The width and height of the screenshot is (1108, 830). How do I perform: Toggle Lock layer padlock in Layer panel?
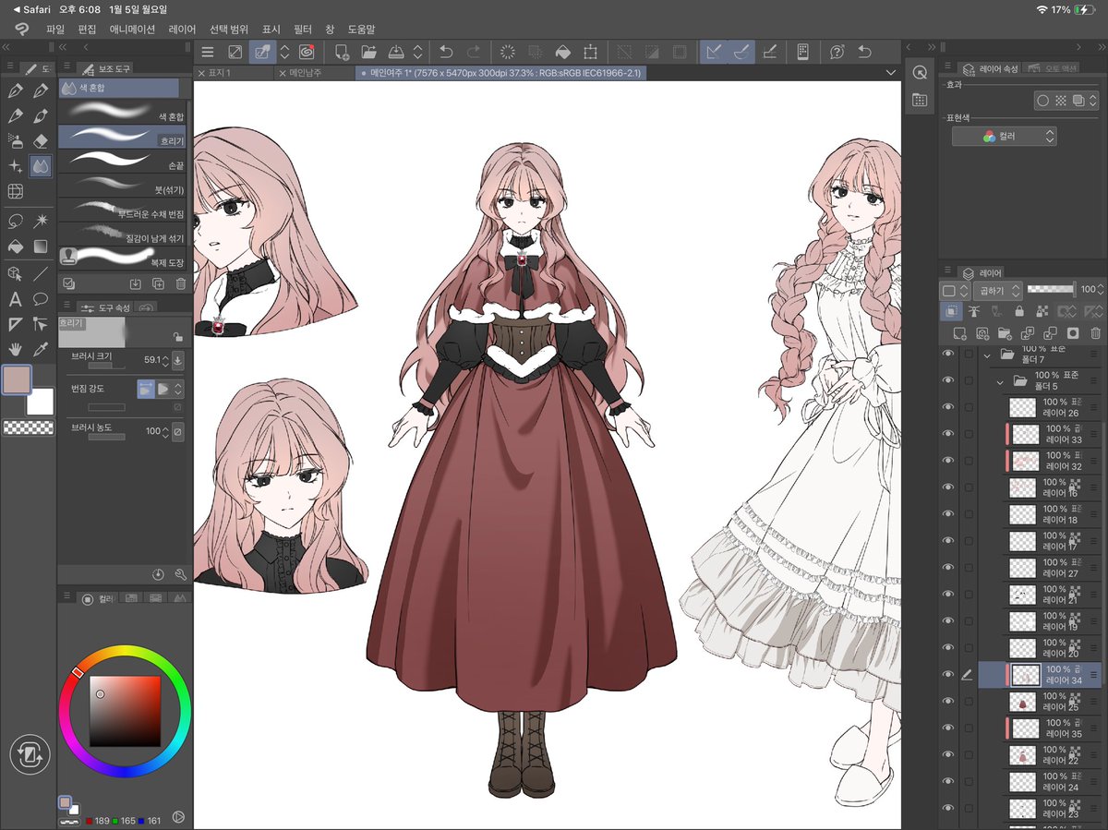[1018, 312]
